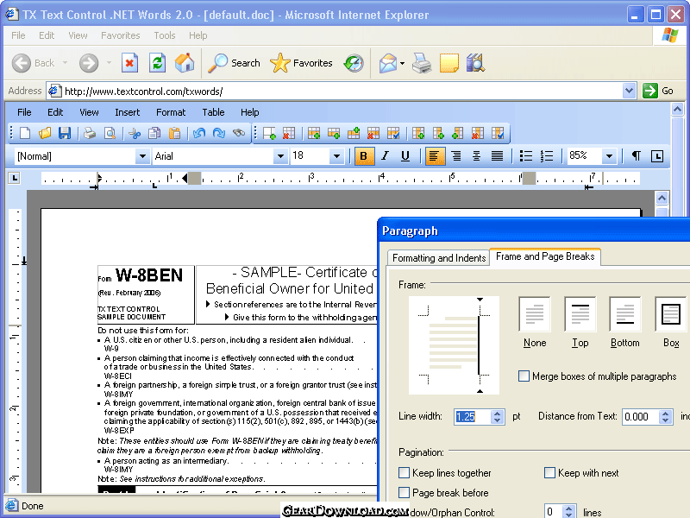Toggle Italic formatting
Viewport: 690px width, 518px height.
tap(385, 156)
